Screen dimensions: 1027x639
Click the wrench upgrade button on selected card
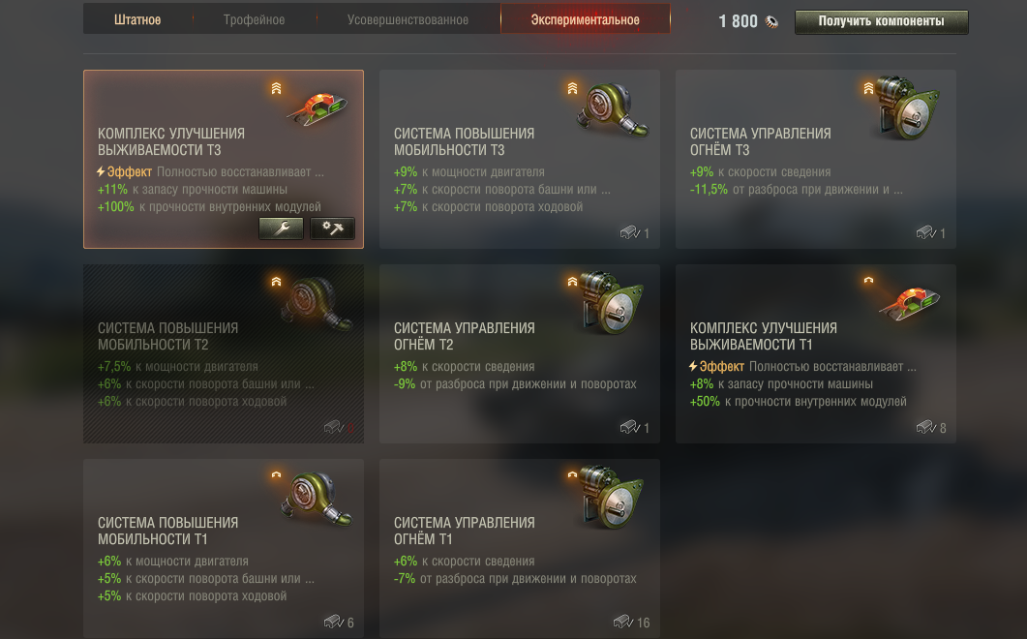281,228
